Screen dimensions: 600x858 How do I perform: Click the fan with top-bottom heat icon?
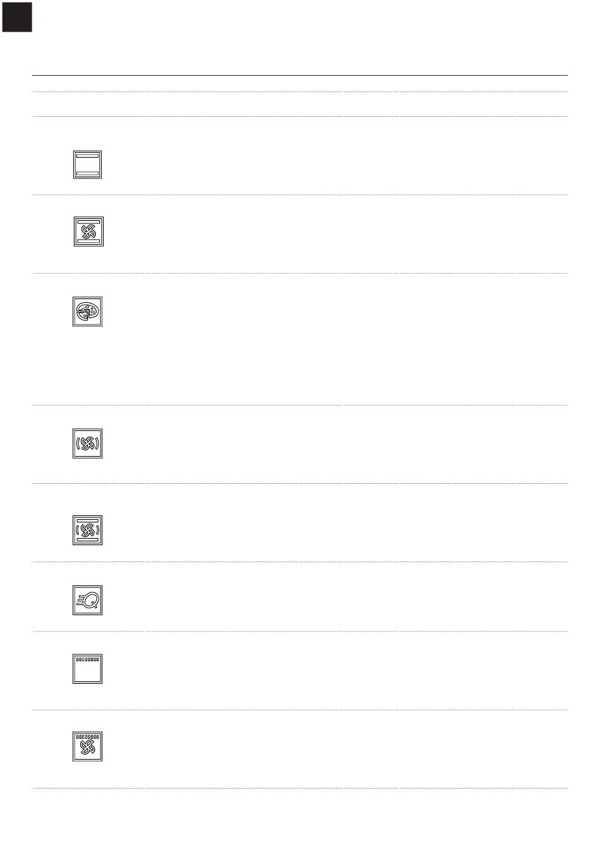(x=88, y=232)
